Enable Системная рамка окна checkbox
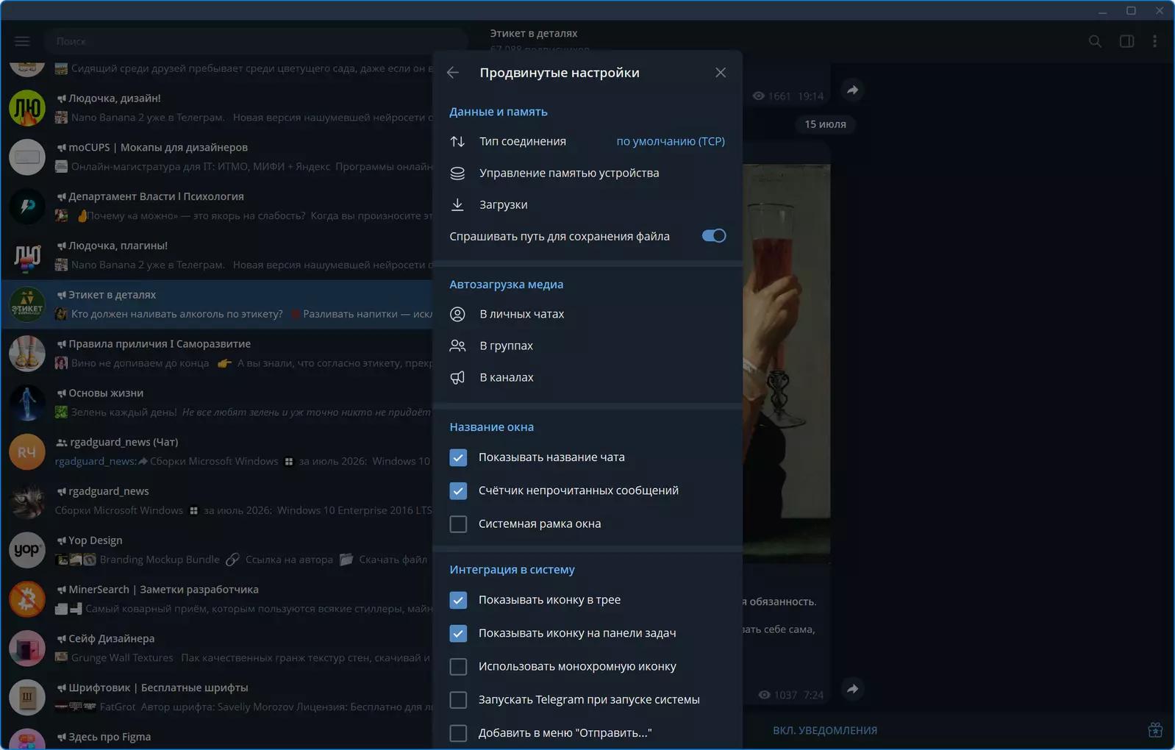The image size is (1175, 750). click(x=458, y=524)
